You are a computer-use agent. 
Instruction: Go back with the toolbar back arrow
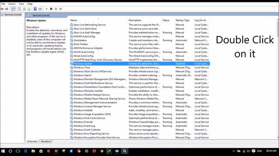pos(2,9)
